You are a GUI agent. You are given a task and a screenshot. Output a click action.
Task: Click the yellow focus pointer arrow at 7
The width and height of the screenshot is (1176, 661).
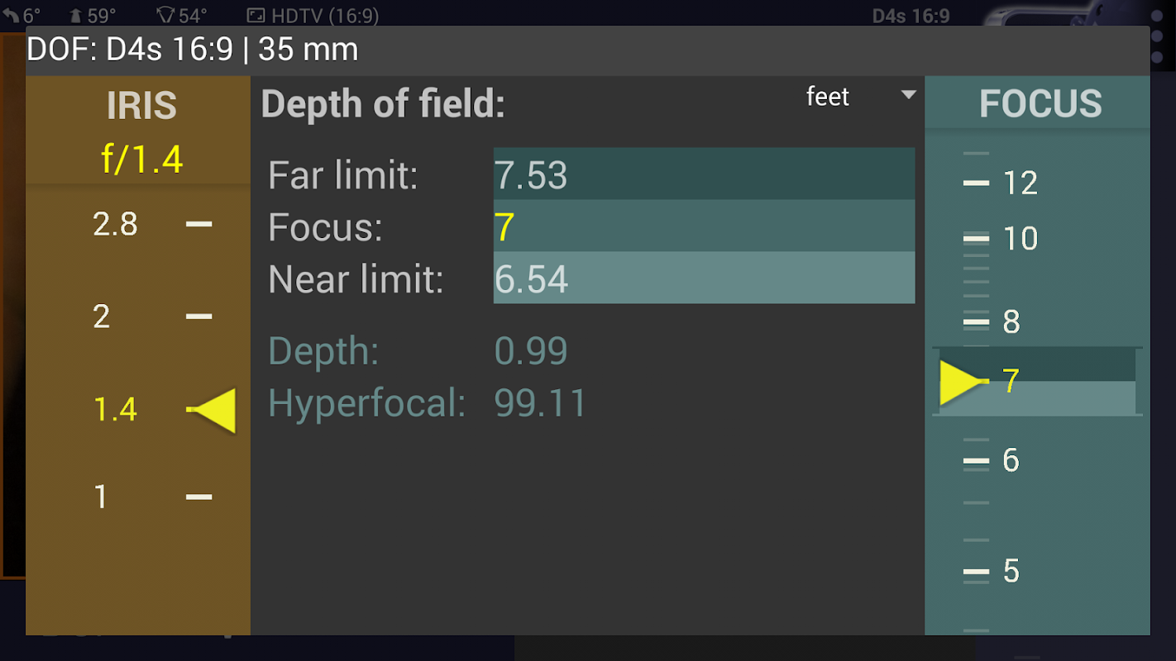pyautogui.click(x=961, y=382)
